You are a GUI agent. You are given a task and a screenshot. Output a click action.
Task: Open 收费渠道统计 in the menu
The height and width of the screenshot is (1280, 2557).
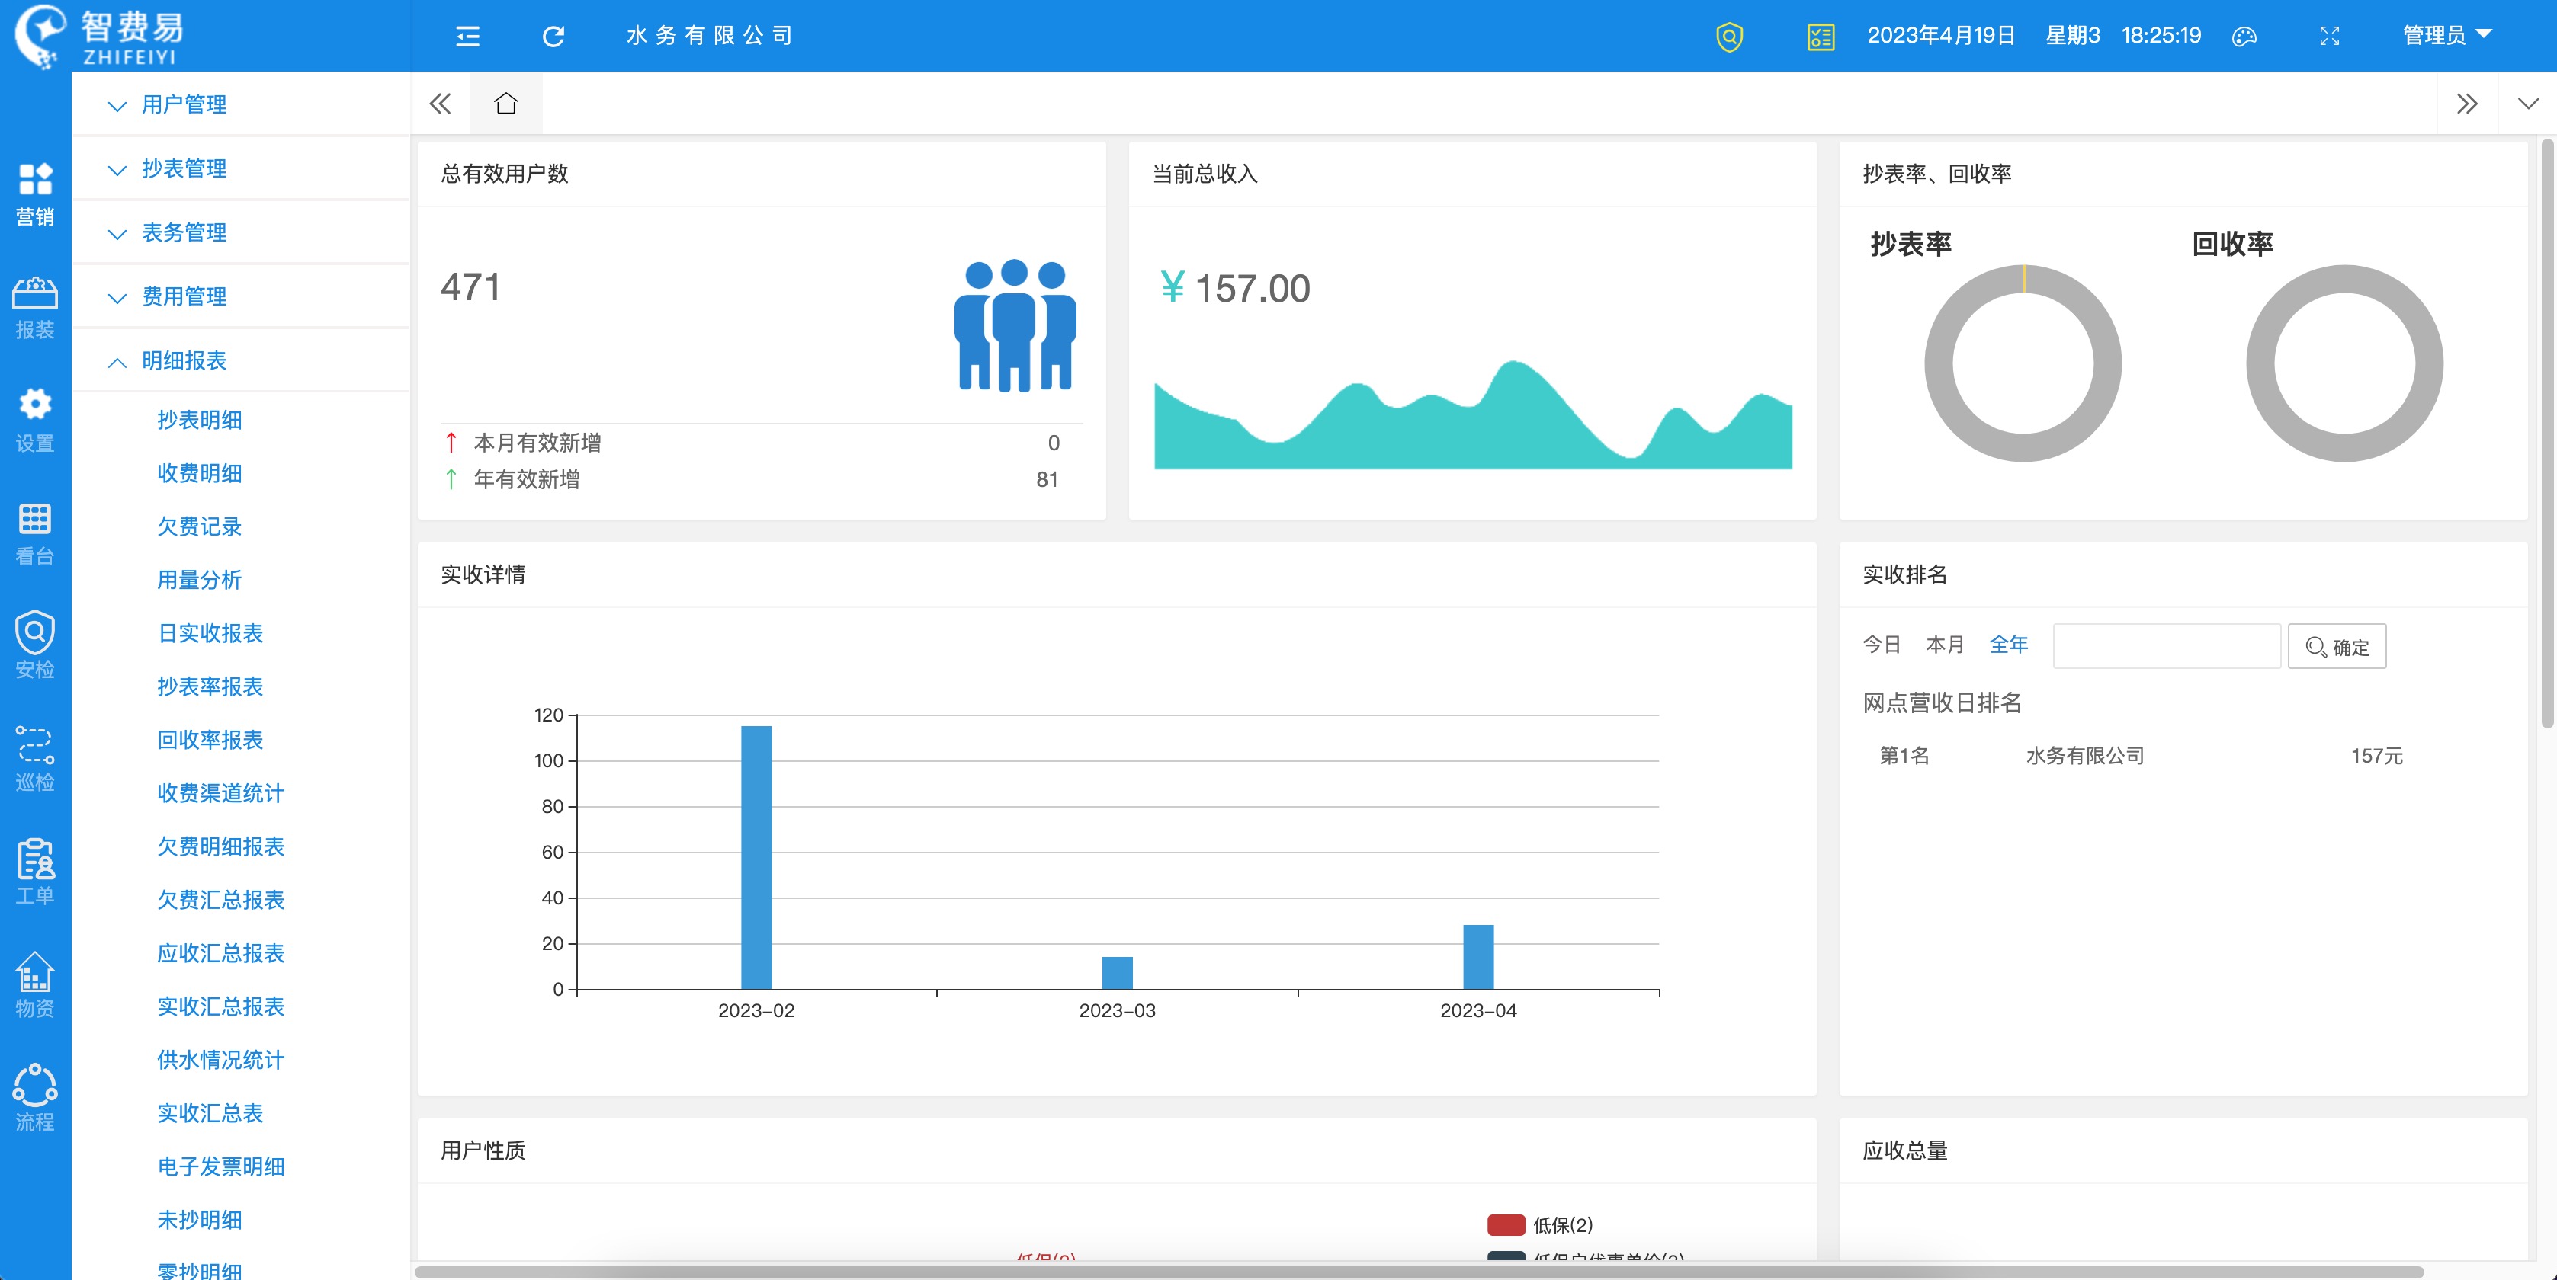point(220,793)
